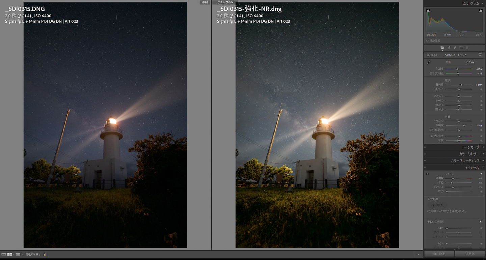Toggle the reference photo lock icon
Viewport: 486px width, 260px height.
[45, 255]
